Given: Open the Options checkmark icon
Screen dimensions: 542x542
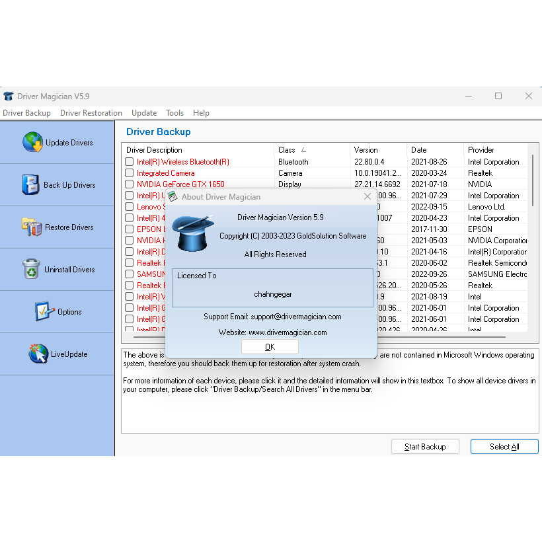Looking at the screenshot, I should [45, 311].
